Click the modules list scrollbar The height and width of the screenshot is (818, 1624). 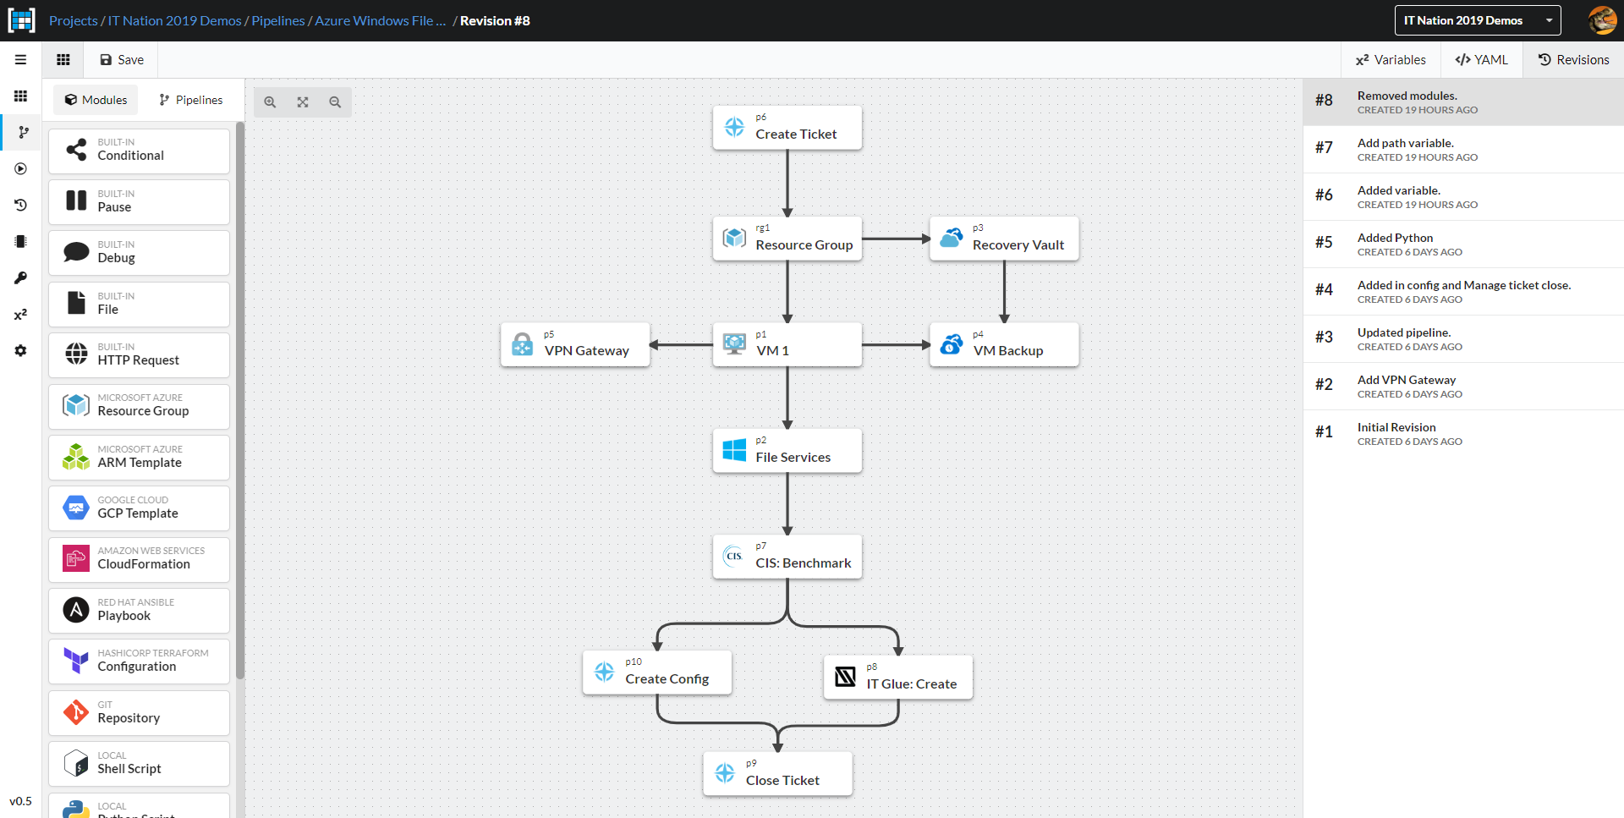click(x=240, y=400)
